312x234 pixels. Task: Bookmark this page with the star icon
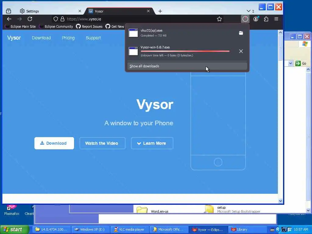click(x=219, y=19)
